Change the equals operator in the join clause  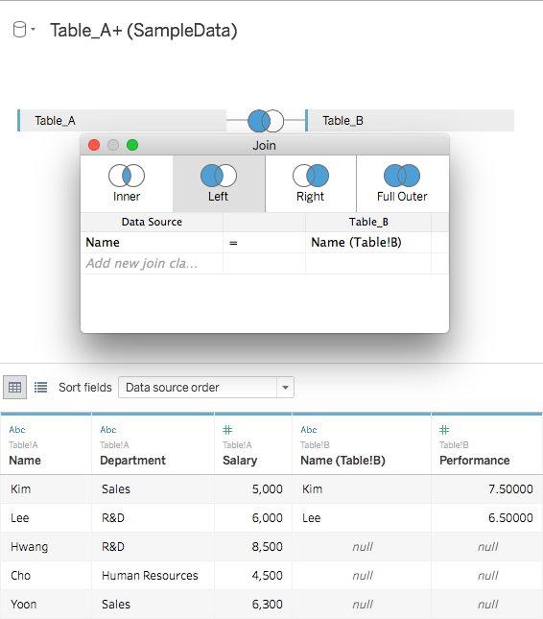264,243
